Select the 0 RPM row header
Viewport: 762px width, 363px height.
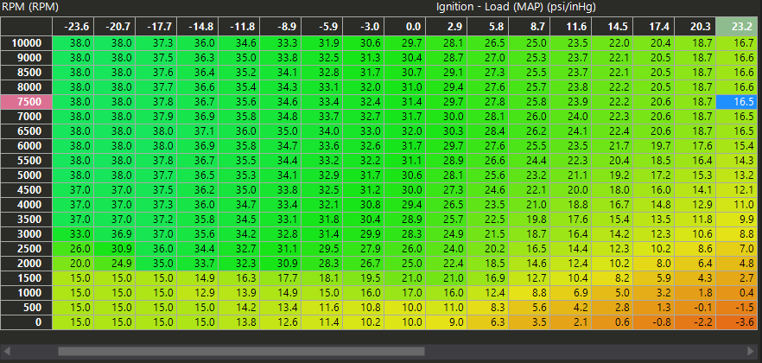[x=26, y=322]
